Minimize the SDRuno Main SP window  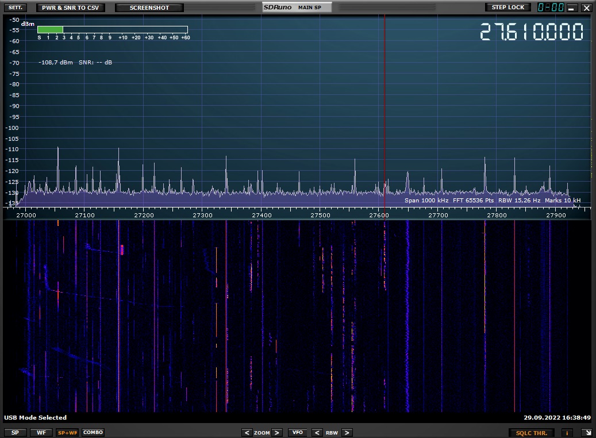(571, 7)
